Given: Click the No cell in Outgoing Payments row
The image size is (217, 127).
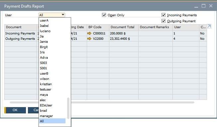Looking at the screenshot, I should click(203, 39).
